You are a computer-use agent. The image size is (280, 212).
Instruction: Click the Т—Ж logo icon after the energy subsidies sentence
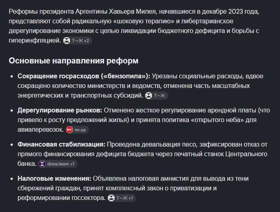(149, 96)
